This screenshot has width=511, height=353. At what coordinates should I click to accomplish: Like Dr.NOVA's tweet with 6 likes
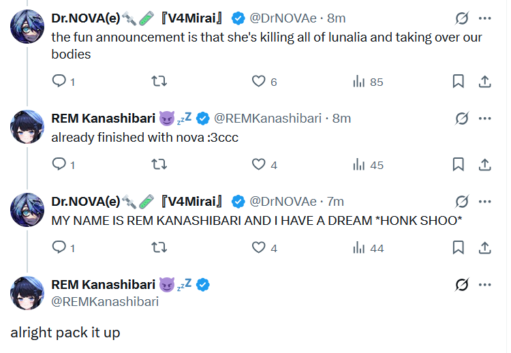[x=259, y=82]
